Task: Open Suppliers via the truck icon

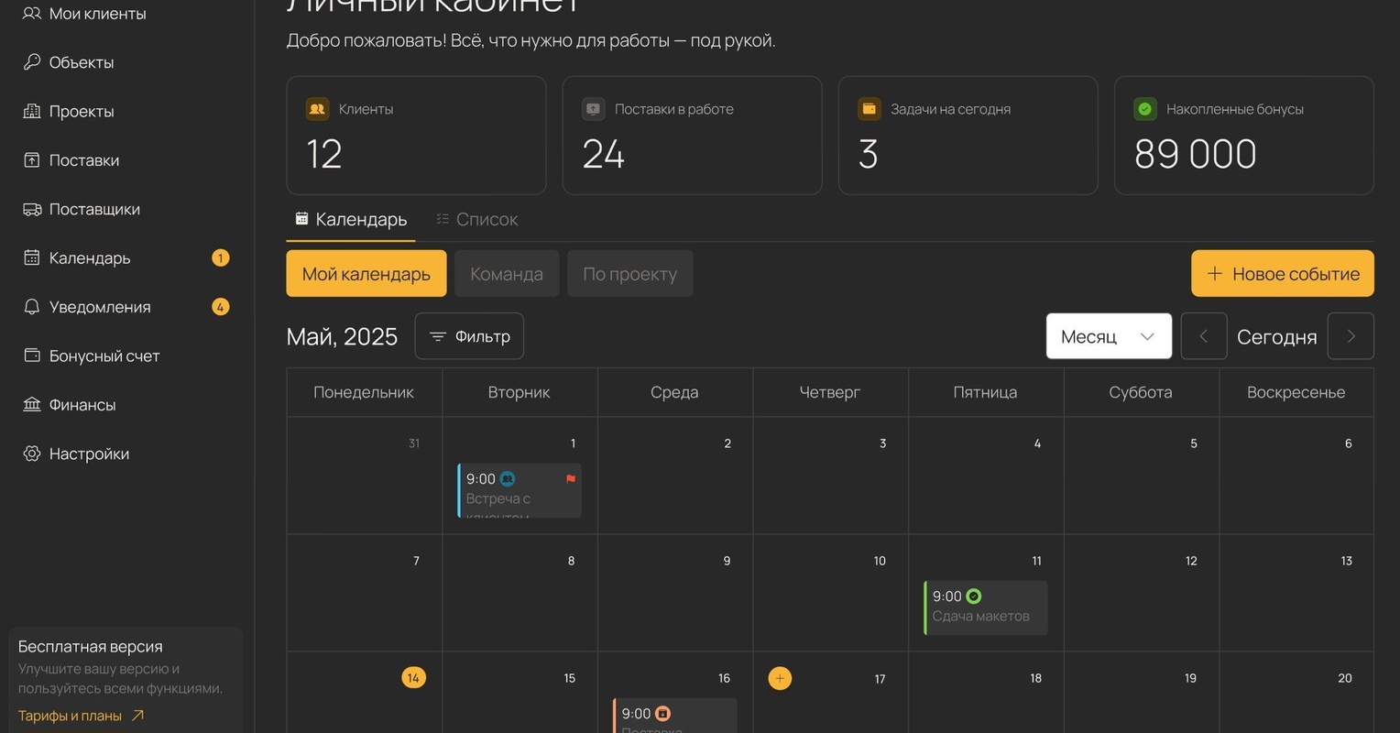Action: point(32,209)
